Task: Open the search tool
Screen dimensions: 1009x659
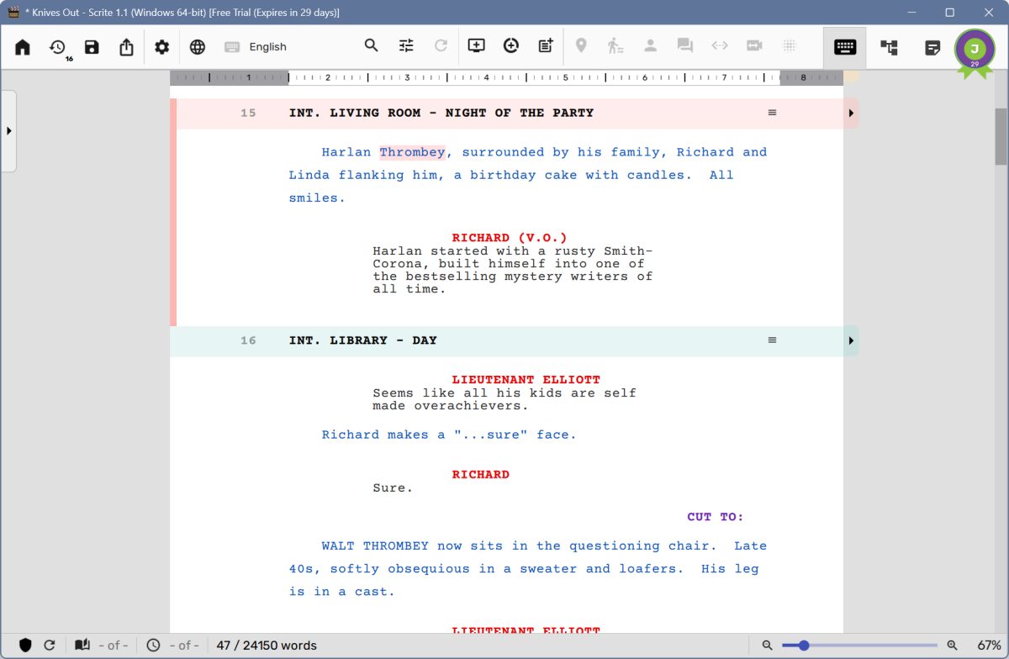Action: click(371, 46)
